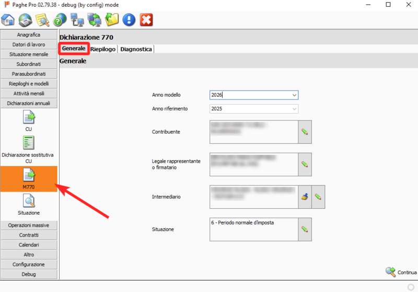Click the Situazione text box
Image resolution: width=418 pixels, height=292 pixels.
[x=254, y=229]
